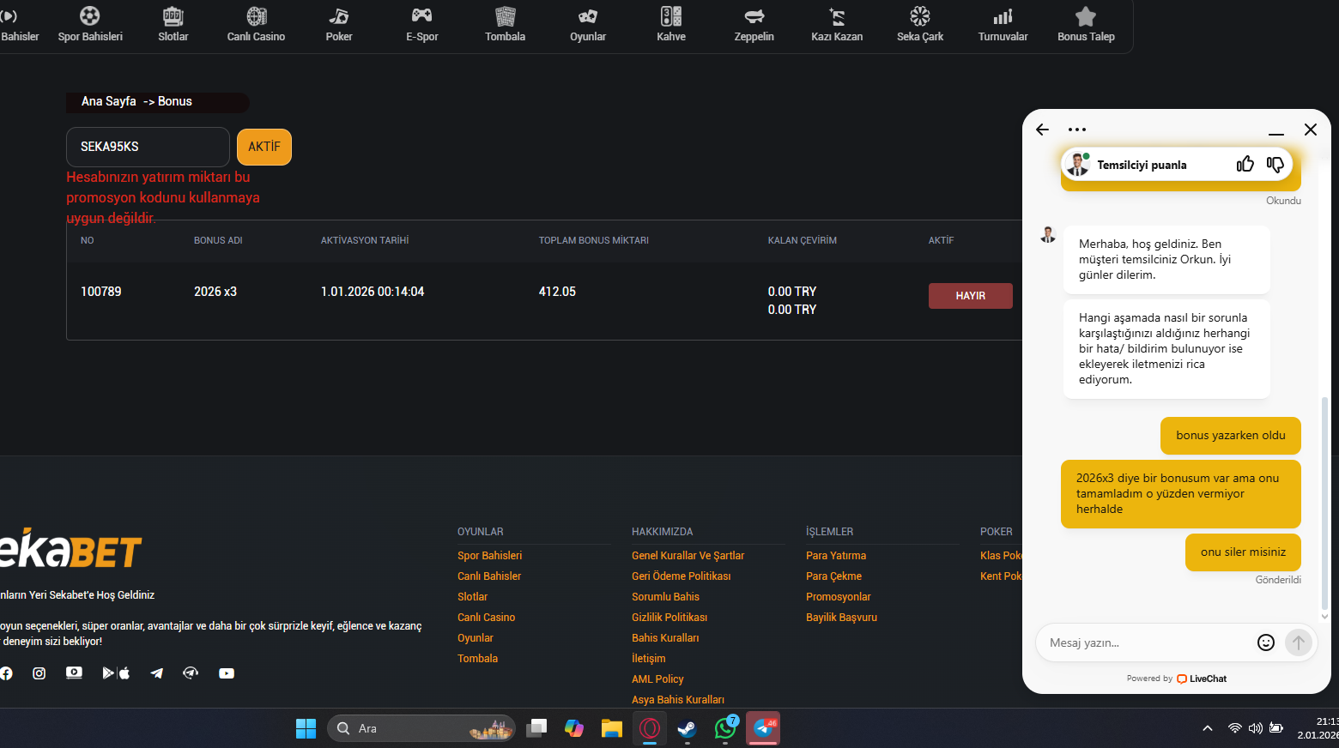
Task: Open Oyunlar in top navigation
Action: click(x=588, y=25)
